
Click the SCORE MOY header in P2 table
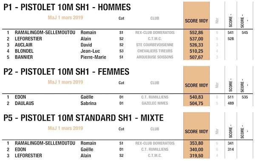click(x=196, y=85)
